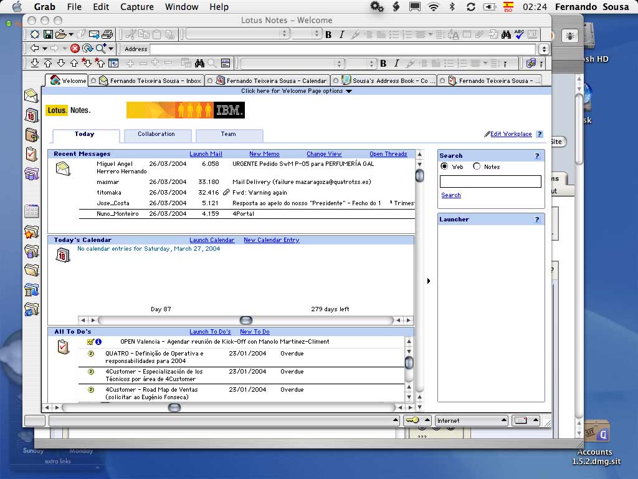Click the Print toolbar icon
The image size is (638, 479).
[107, 35]
